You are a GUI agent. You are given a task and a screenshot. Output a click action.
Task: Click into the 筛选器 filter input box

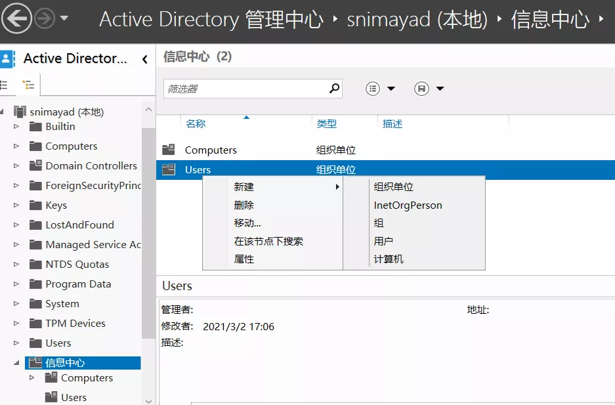pos(246,89)
